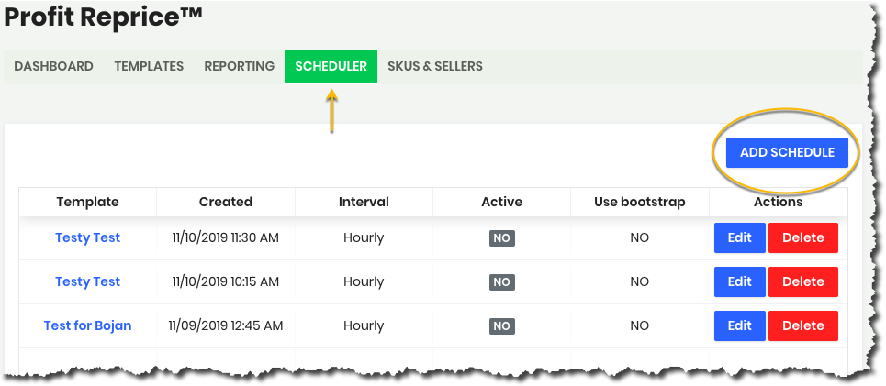Screen dimensions: 886x386
Task: Select the date 11/10/2019 11:30 AM
Action: coord(226,237)
